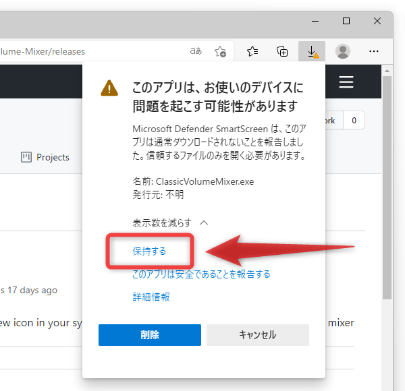Click the fork count 0
The width and height of the screenshot is (405, 391).
coord(354,120)
